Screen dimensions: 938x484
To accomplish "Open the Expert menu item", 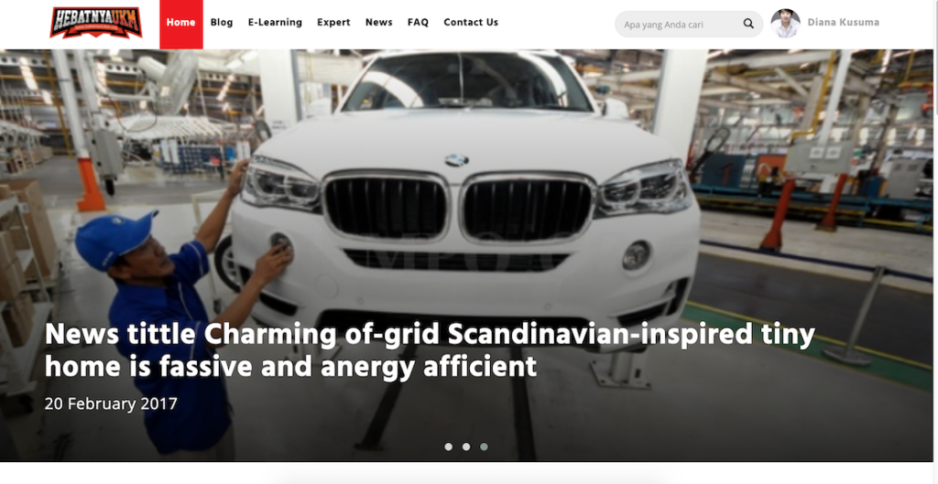I will (333, 22).
